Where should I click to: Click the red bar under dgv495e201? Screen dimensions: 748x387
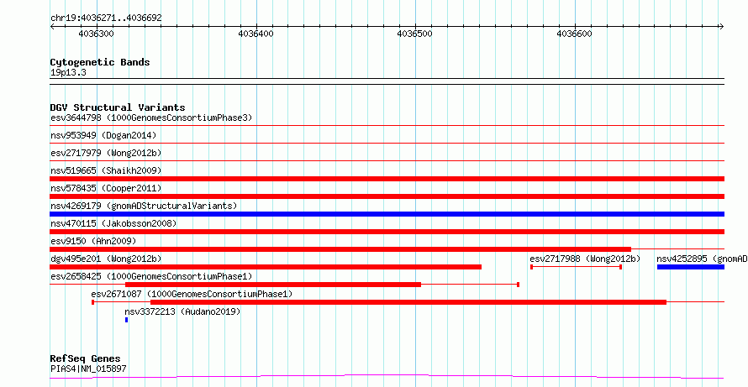click(x=266, y=267)
